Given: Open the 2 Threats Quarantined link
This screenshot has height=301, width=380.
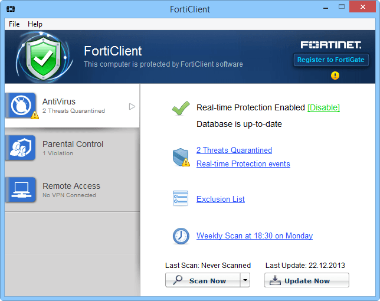Looking at the screenshot, I should 234,150.
